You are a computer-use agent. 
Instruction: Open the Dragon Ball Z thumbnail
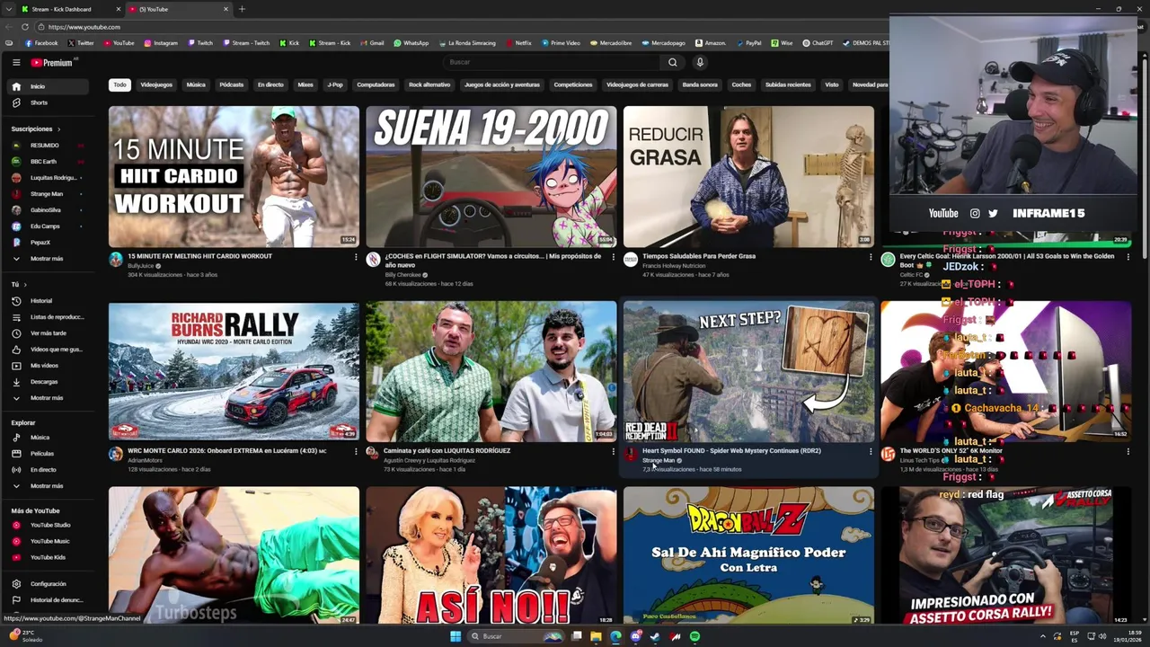coord(748,555)
